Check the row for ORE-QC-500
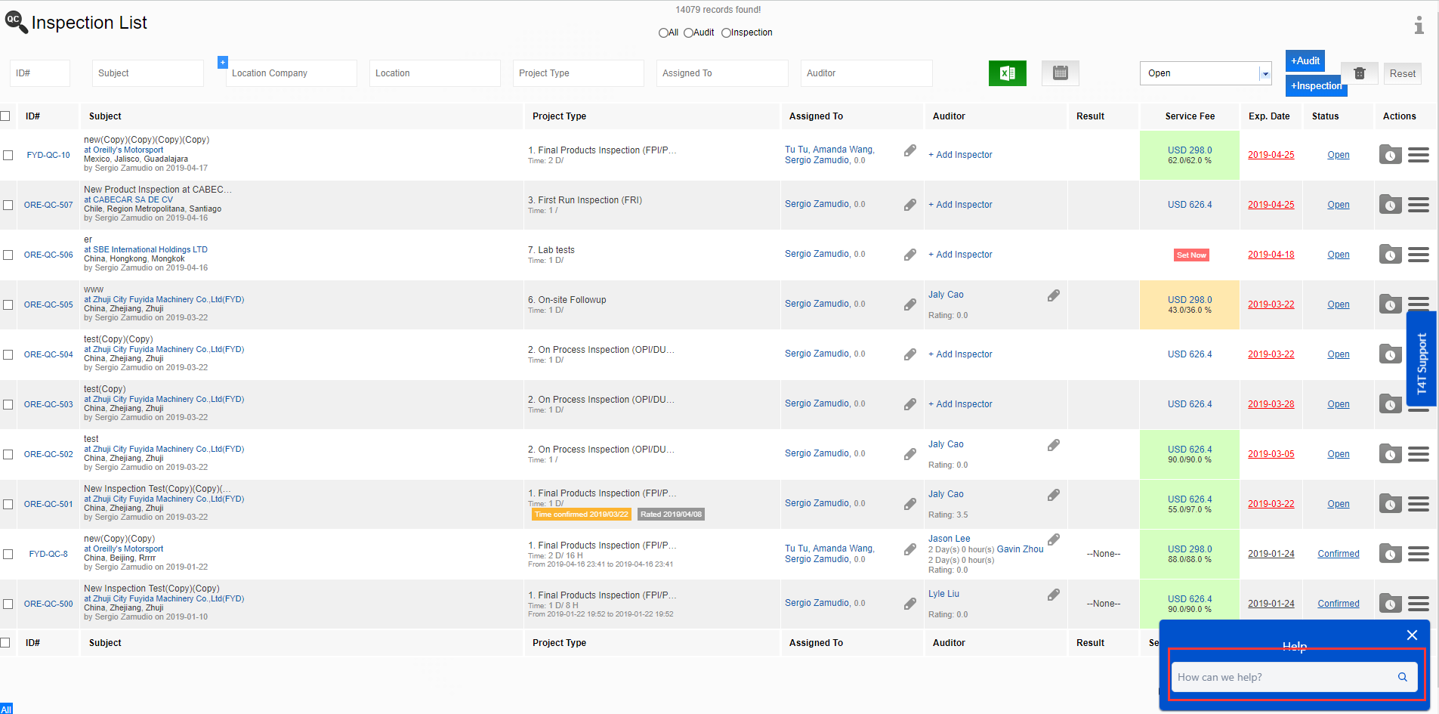1439x714 pixels. 8,604
